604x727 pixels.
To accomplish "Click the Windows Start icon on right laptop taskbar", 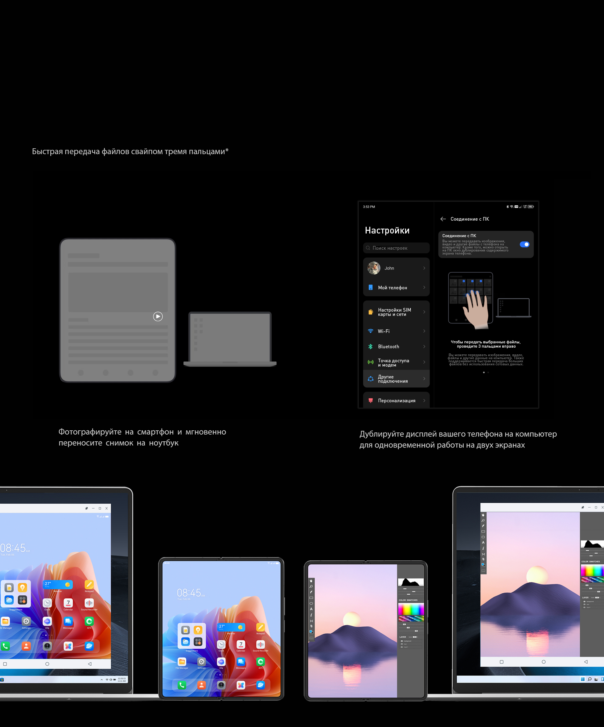I will coord(583,679).
